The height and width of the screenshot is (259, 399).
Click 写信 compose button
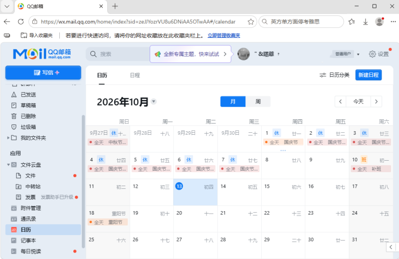[43, 72]
